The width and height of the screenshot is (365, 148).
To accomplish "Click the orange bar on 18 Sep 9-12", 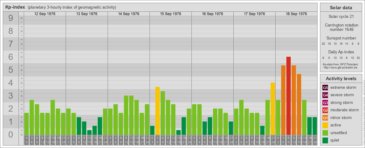I will coord(294,100).
